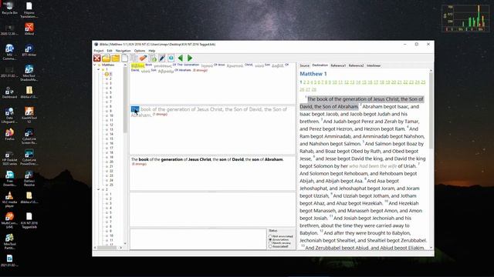Screen dimensions: 494x277
Task: Select verse 10 under chapter 1 in tree
Action: coord(111,116)
